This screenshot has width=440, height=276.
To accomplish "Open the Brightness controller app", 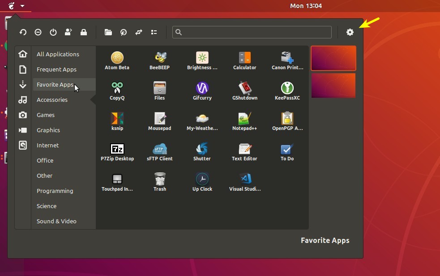I will 202,60.
